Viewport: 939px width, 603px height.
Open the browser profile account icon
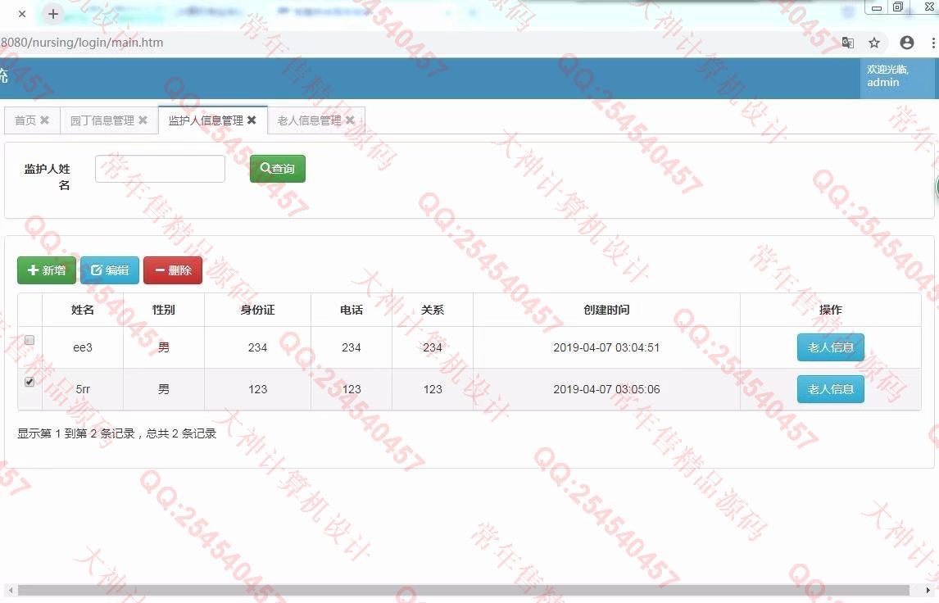click(x=907, y=43)
